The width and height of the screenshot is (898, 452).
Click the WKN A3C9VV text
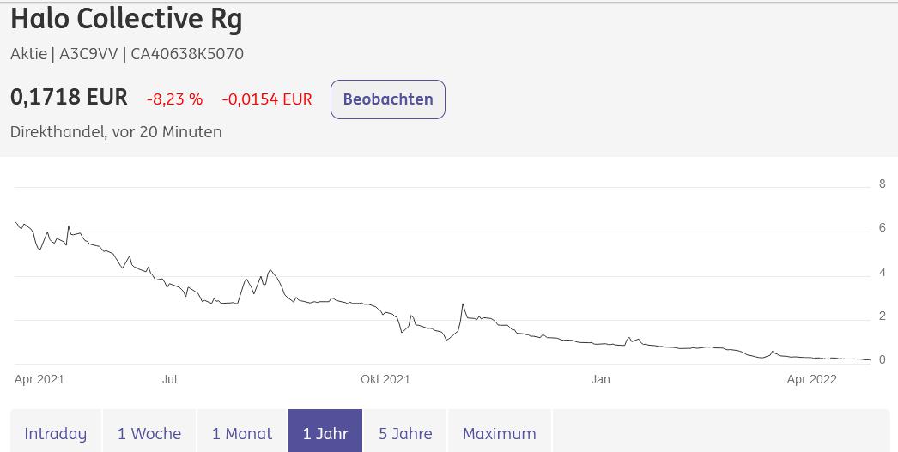point(89,54)
